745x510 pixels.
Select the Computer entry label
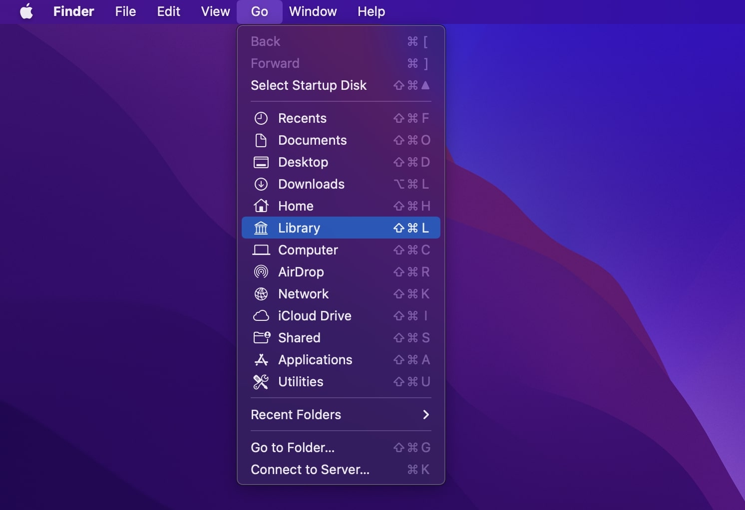[308, 250]
